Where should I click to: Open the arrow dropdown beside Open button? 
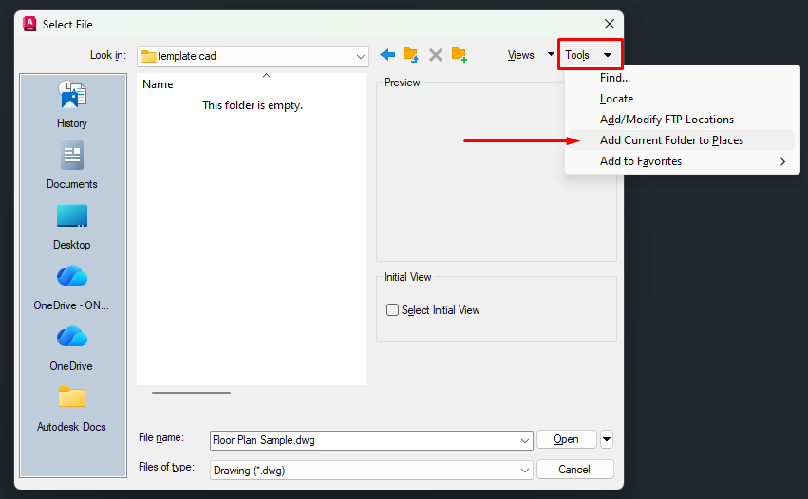coord(607,439)
